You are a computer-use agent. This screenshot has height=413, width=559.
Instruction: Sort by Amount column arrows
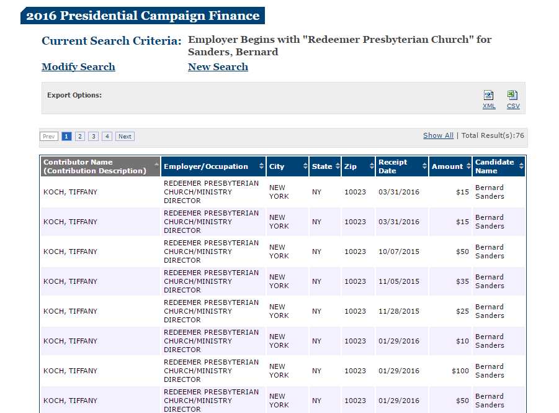pos(468,166)
